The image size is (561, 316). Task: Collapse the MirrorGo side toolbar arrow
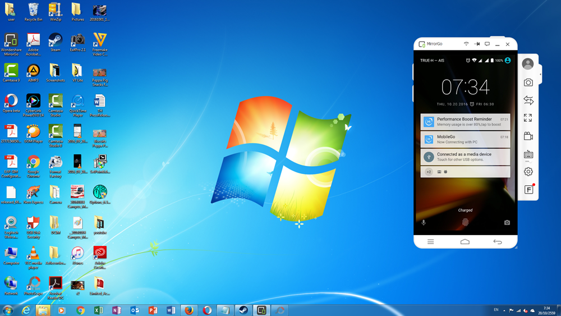click(x=541, y=75)
